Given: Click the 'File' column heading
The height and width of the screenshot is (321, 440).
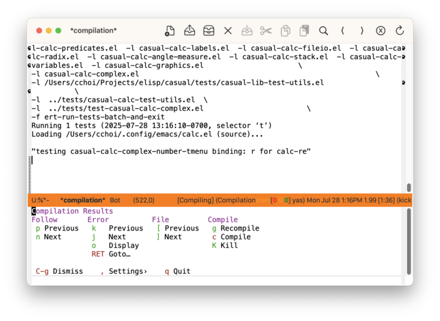Looking at the screenshot, I should coord(160,219).
